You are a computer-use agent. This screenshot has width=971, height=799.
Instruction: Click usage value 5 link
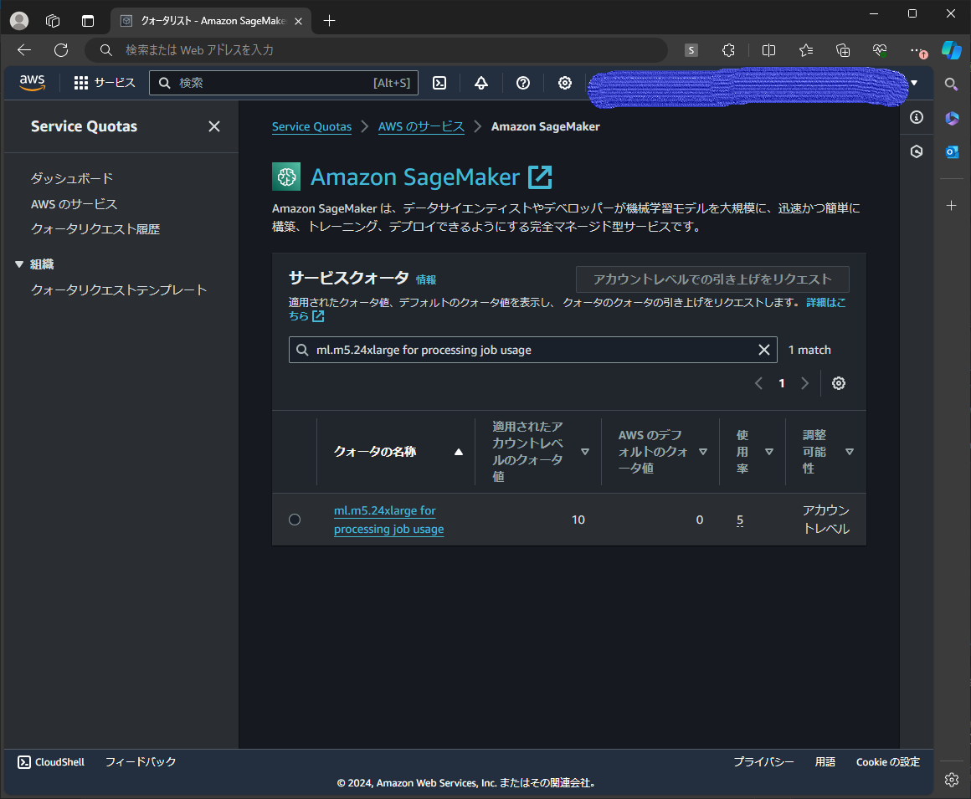coord(739,520)
